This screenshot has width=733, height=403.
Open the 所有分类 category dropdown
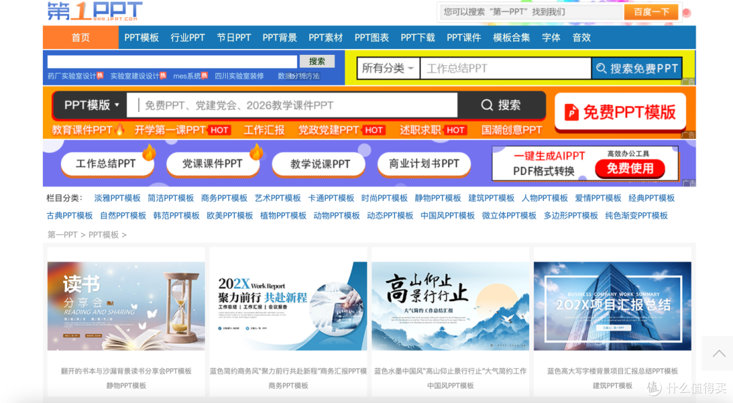388,69
